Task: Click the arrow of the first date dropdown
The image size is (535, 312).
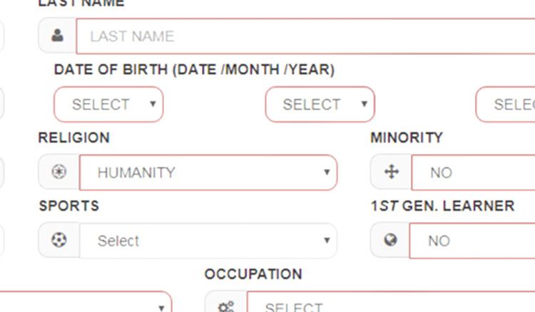Action: click(153, 103)
